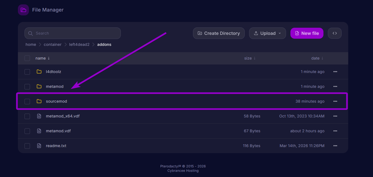Focus the Search input field

click(x=73, y=33)
